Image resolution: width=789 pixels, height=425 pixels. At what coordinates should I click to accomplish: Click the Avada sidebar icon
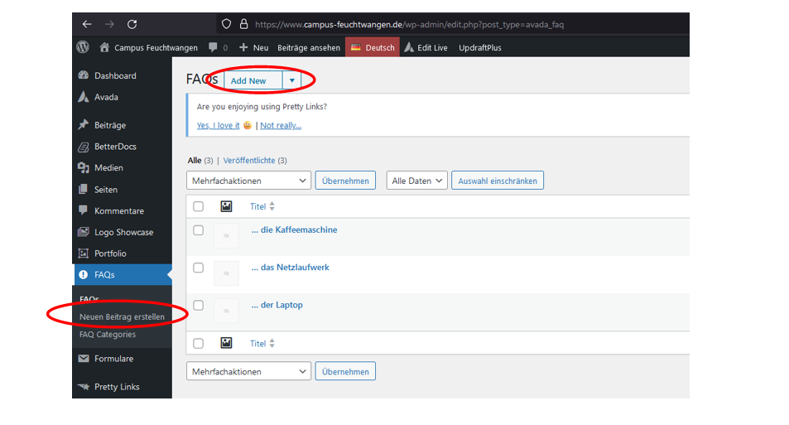coord(84,97)
